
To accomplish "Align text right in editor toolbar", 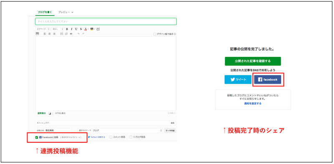I will pyautogui.click(x=54, y=34).
